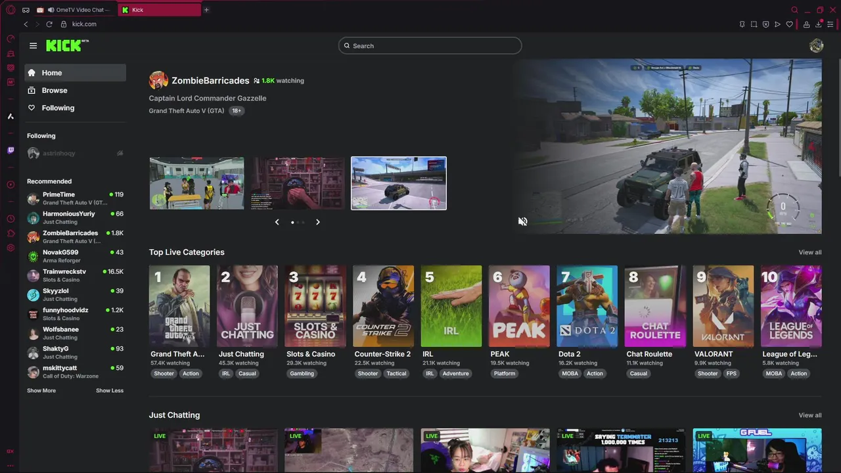
Task: Open history clock icon in Opera sidebar
Action: 11,219
